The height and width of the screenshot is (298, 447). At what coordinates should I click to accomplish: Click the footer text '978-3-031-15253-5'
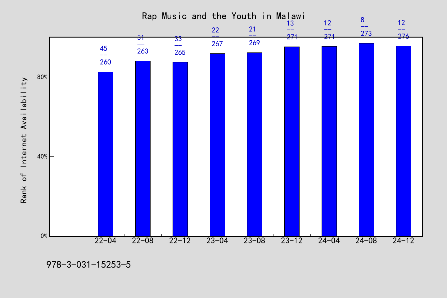coord(88,265)
